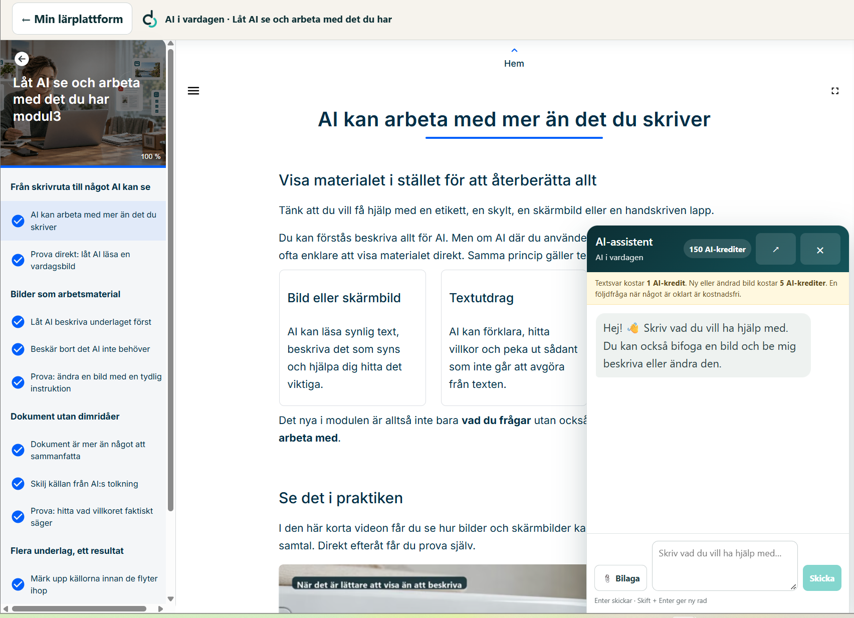Click the section heading Från skrivruta till något AI kan se

click(x=80, y=187)
